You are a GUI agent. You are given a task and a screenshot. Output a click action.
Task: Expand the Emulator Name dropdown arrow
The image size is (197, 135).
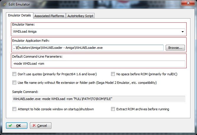(183, 31)
